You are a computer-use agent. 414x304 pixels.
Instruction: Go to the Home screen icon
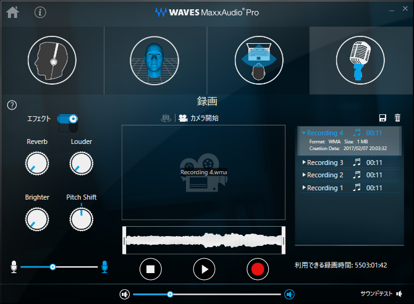(x=13, y=12)
